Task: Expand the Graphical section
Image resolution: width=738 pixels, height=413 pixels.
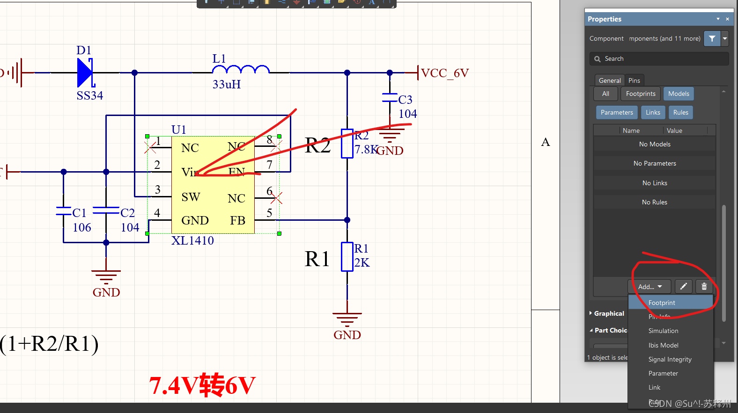Action: [x=608, y=313]
